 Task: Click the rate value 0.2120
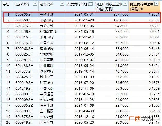tap(154, 60)
